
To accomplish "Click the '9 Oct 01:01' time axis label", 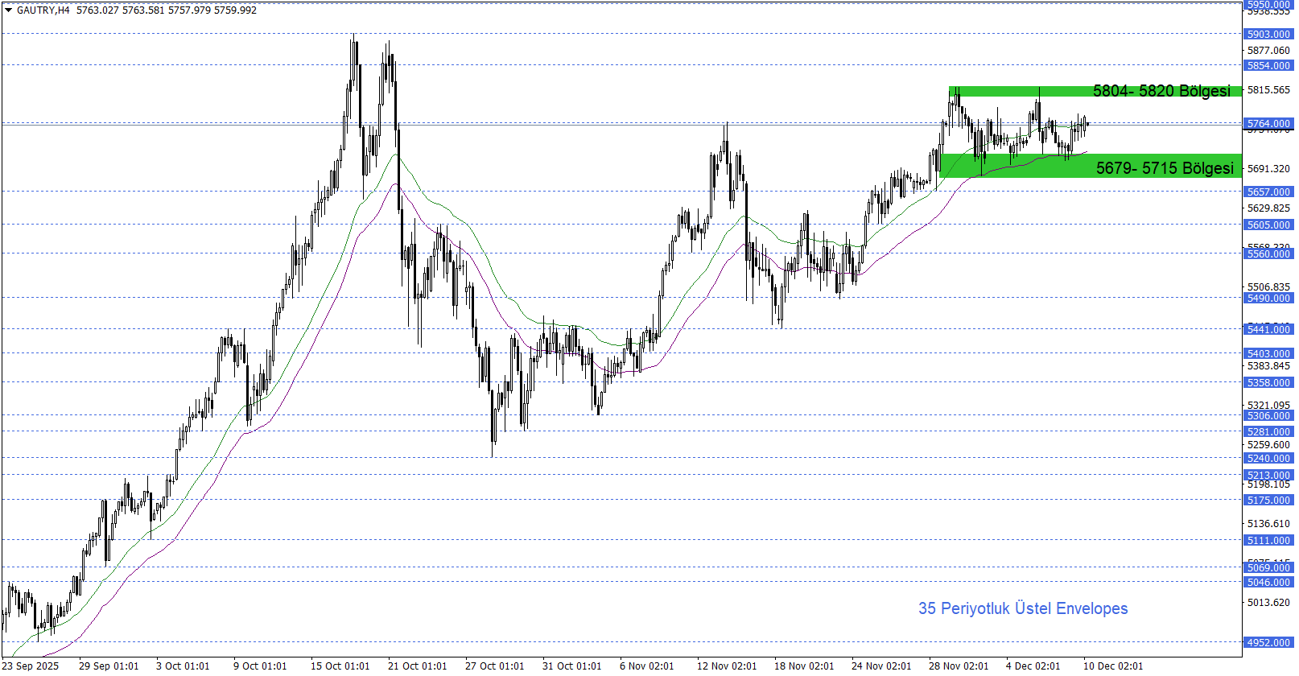I will (x=260, y=666).
